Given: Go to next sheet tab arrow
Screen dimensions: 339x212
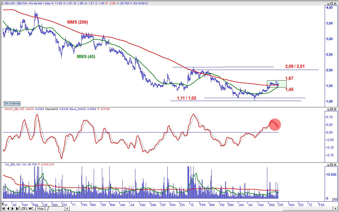Looking at the screenshot, I should point(12,209).
